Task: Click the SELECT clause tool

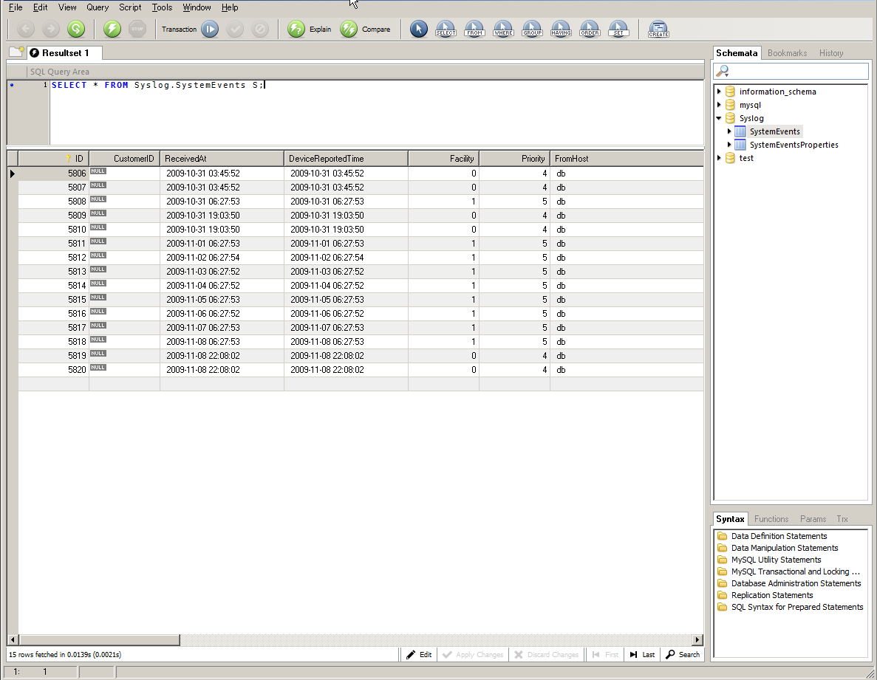Action: [446, 29]
